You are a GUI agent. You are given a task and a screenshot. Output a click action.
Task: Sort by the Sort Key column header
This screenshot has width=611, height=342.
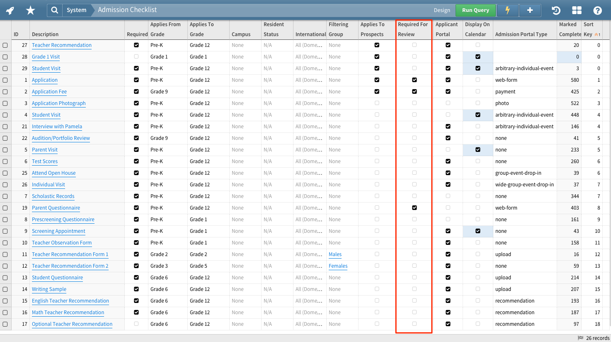click(x=592, y=29)
